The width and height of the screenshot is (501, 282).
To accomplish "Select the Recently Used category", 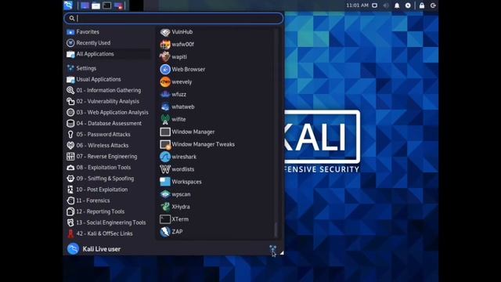I will (x=108, y=43).
